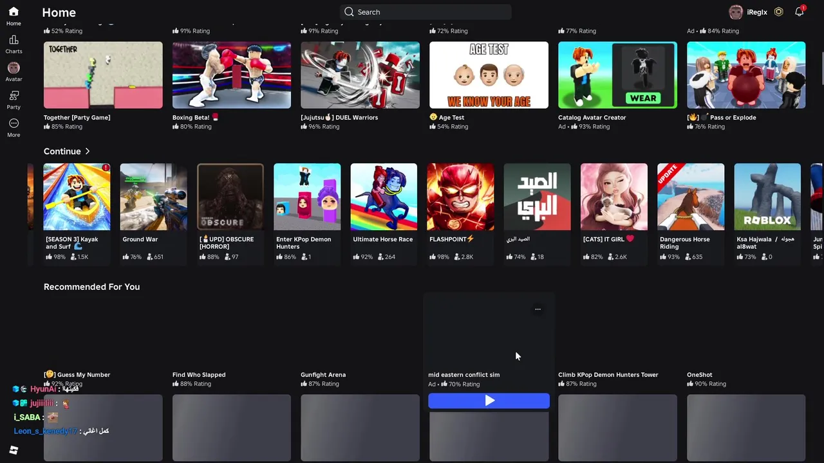This screenshot has height=463, width=824.
Task: Open [Jujutsu] DUEL Warriors thumbnail
Action: (x=360, y=75)
